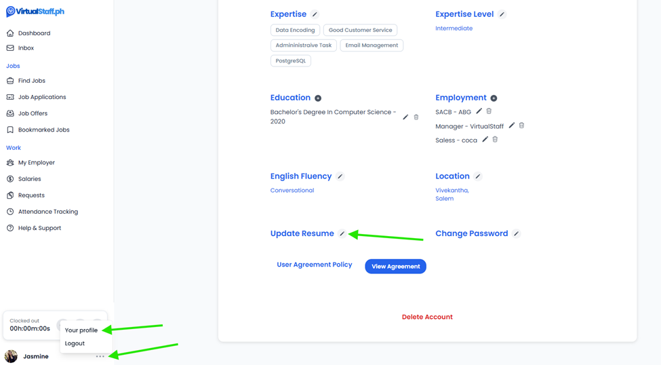Edit Expertise Level with pencil icon
This screenshot has width=661, height=365.
click(x=502, y=14)
